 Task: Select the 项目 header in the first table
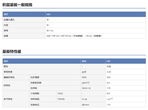point(24,14)
